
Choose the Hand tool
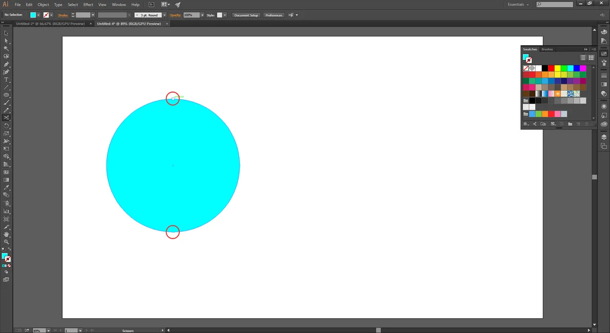pos(6,235)
